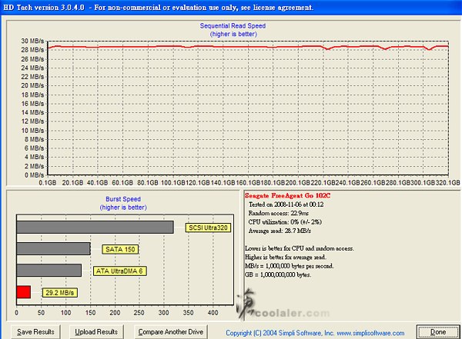Click the Upload Results button
Image resolution: width=462 pixels, height=339 pixels.
(96, 332)
